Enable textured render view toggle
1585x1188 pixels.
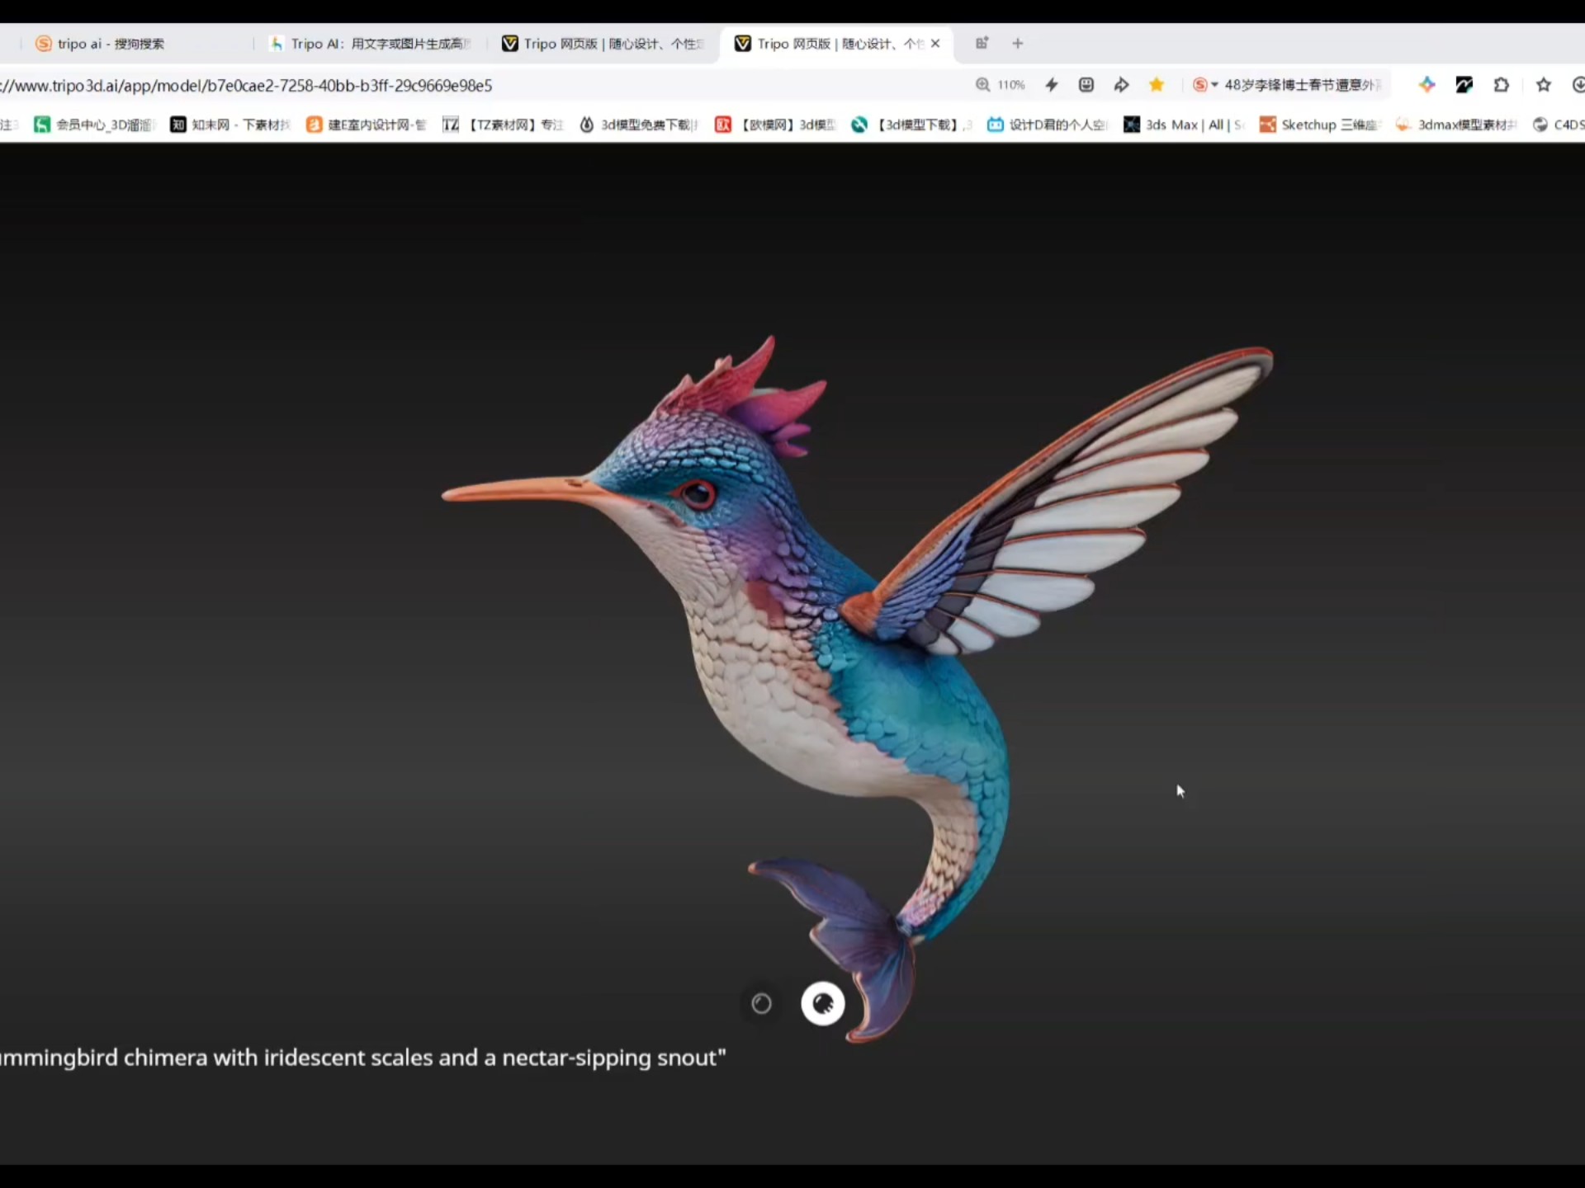pyautogui.click(x=823, y=1003)
